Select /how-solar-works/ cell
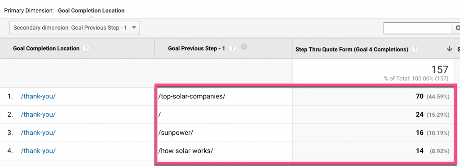 pyautogui.click(x=186, y=151)
